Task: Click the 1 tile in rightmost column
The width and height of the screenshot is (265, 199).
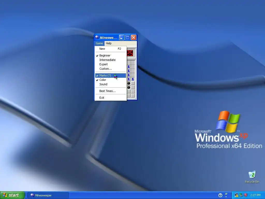Action: coord(133,79)
